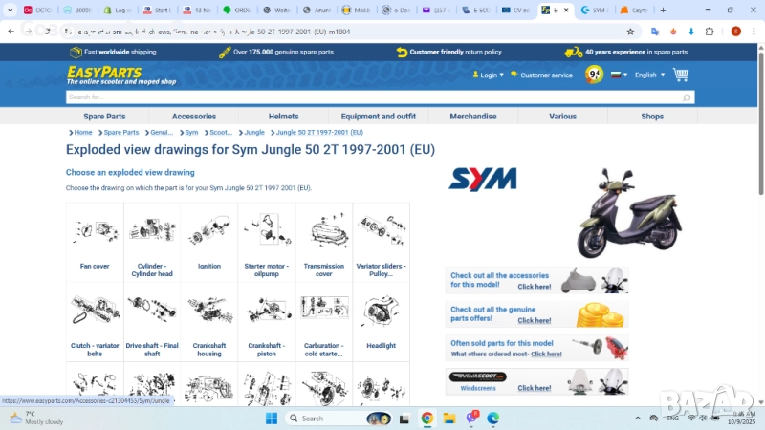The image size is (765, 430).
Task: Click the search magnifier icon in EasyParts search bar
Action: (x=686, y=97)
